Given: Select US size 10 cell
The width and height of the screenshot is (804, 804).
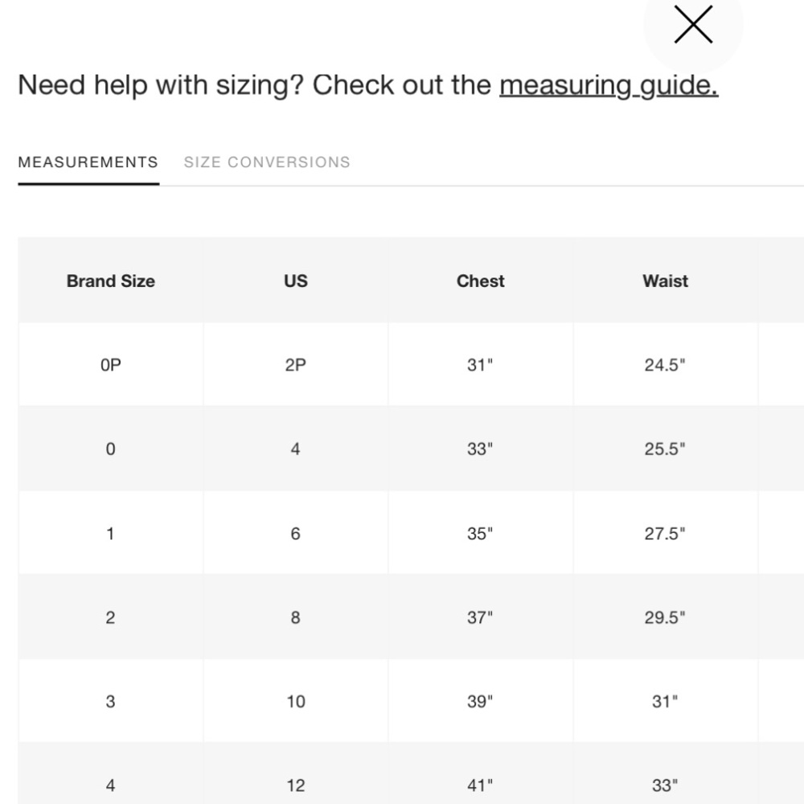Looking at the screenshot, I should tap(296, 701).
